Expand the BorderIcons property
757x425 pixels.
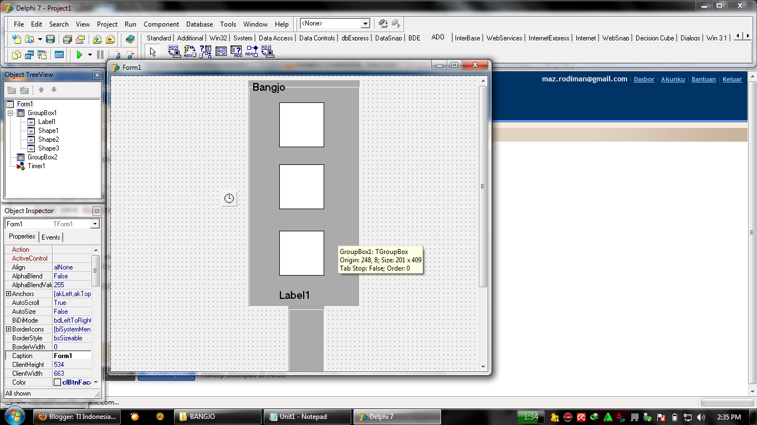8,329
